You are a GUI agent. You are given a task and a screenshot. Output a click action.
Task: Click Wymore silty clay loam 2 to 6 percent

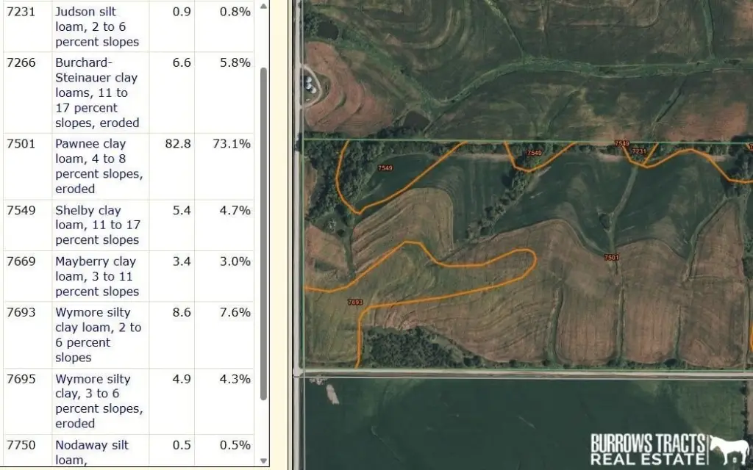click(x=99, y=335)
